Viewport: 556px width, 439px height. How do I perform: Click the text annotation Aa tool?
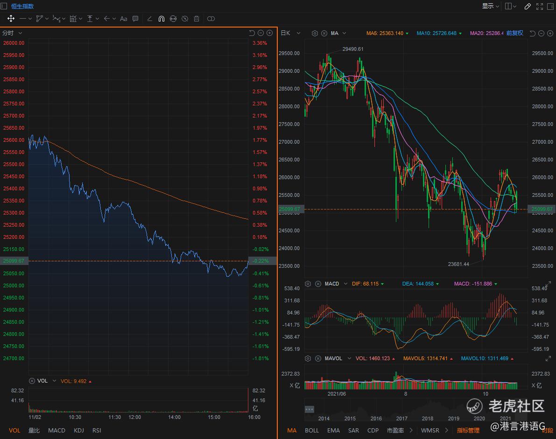(x=123, y=19)
